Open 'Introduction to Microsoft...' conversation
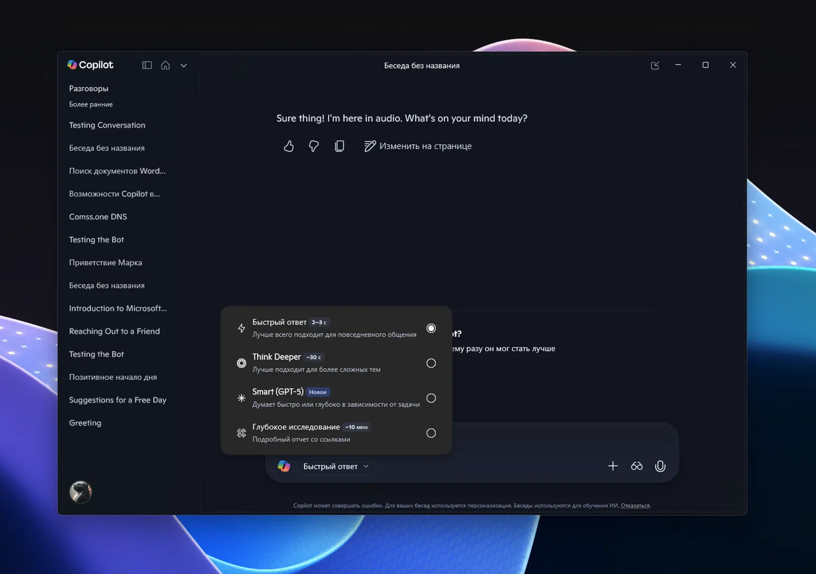The width and height of the screenshot is (816, 574). pyautogui.click(x=118, y=308)
